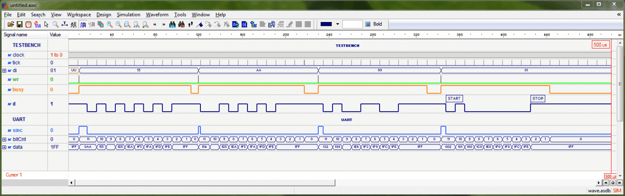This screenshot has width=625, height=196.
Task: Click the zoom out magnifier icon
Action: coord(119,24)
